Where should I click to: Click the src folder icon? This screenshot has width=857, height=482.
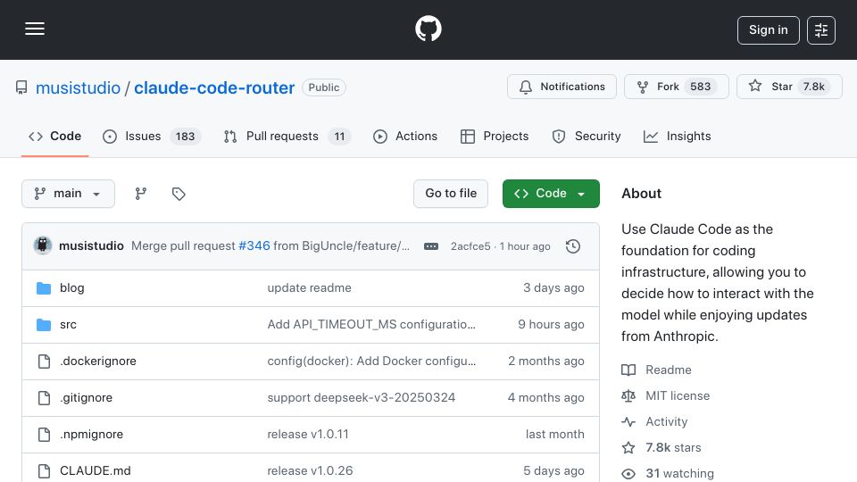pos(44,325)
